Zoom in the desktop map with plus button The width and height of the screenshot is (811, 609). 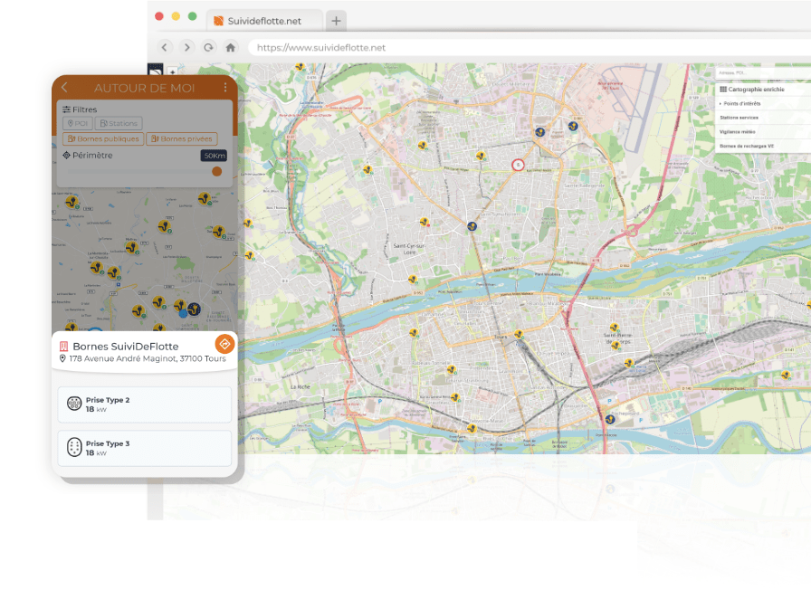[x=173, y=72]
